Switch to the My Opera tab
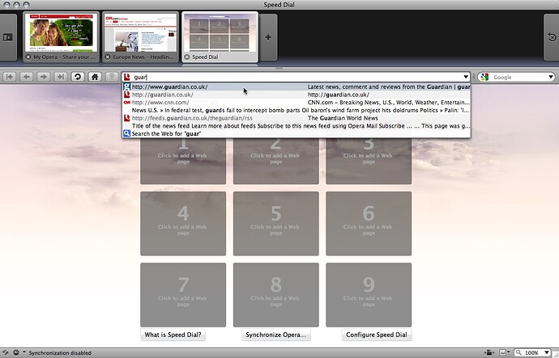The height and width of the screenshot is (358, 559). click(62, 37)
